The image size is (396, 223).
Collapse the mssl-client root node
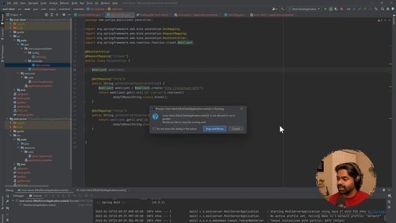tap(7, 20)
